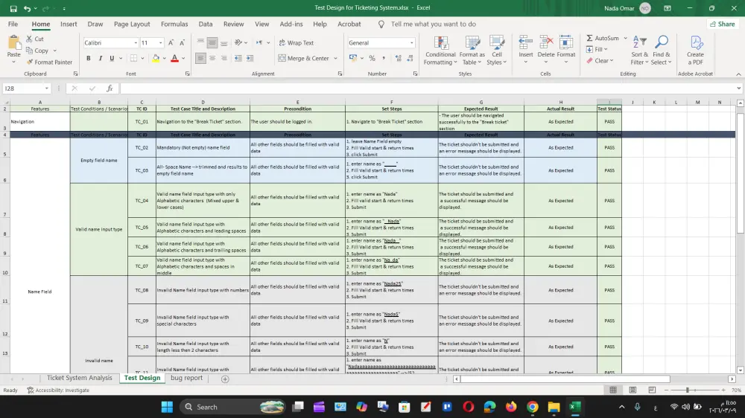Open Sort & Filter
Viewport: 745px width, 418px height.
click(x=639, y=51)
